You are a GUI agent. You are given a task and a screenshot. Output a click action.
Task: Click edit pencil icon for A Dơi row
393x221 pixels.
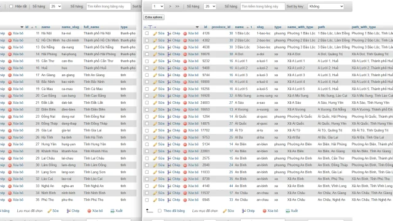(x=155, y=54)
